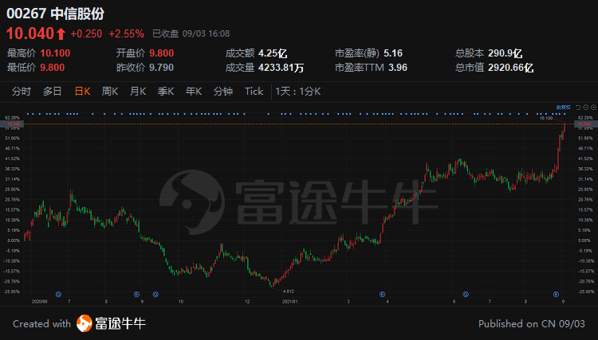Screen dimensions: 598x340
Task: Click the 2021/01 date axis label
Action: click(289, 302)
